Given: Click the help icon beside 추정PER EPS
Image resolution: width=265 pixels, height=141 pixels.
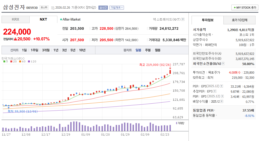Looking at the screenshot, I should click(x=215, y=91).
